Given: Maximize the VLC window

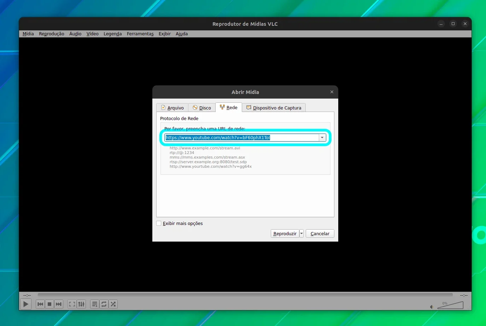Looking at the screenshot, I should (453, 24).
